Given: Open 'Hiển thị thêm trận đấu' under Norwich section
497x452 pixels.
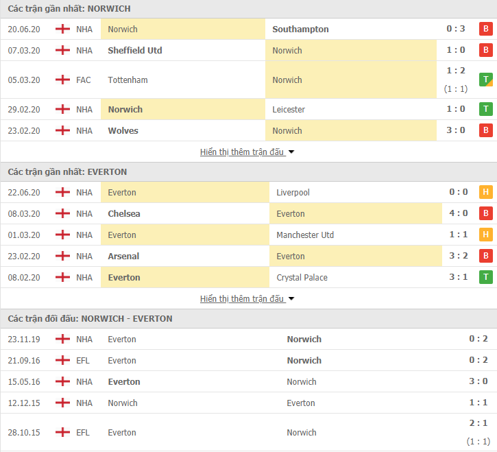Looking at the screenshot, I should point(242,152).
